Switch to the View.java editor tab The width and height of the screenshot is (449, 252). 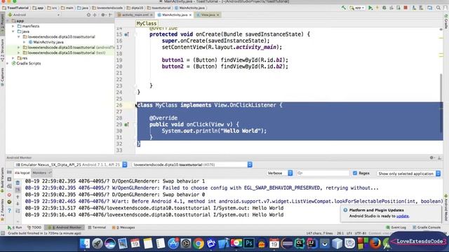tap(208, 15)
